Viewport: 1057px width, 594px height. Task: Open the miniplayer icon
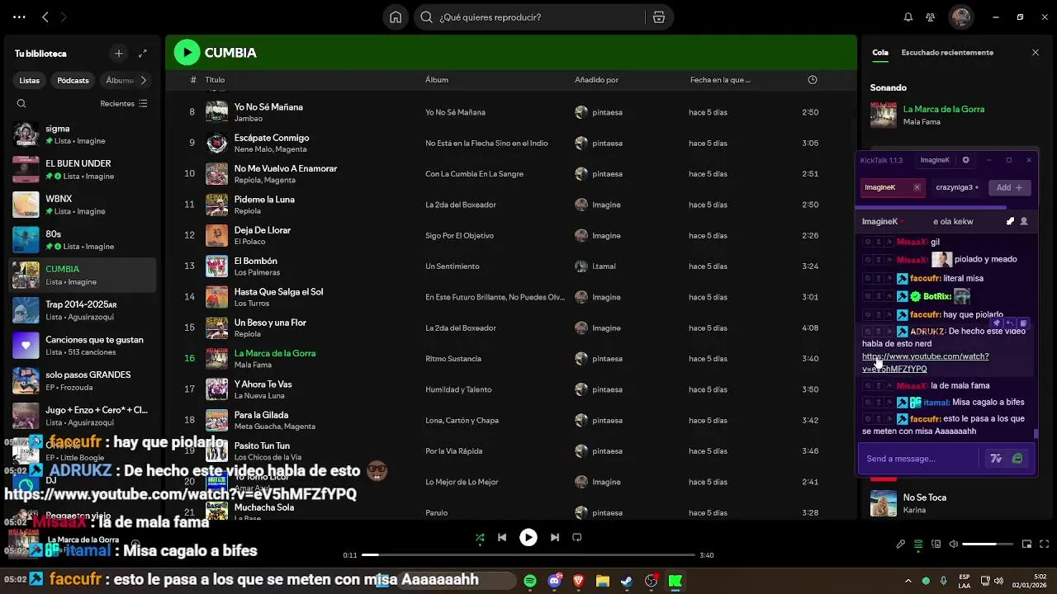[1026, 544]
